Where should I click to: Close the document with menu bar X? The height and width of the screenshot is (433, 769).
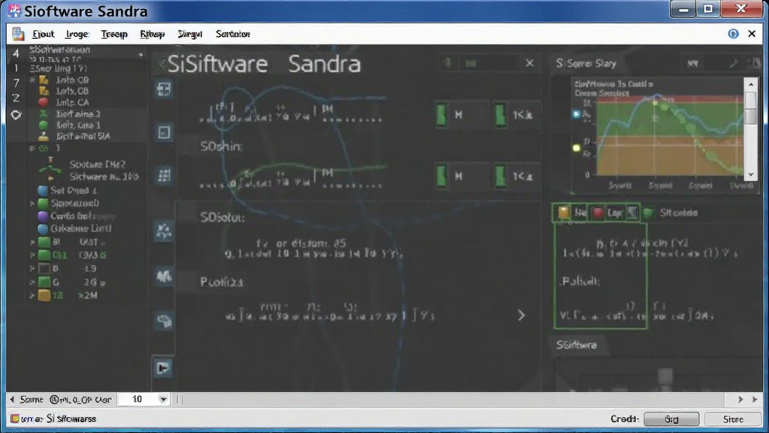tap(752, 34)
